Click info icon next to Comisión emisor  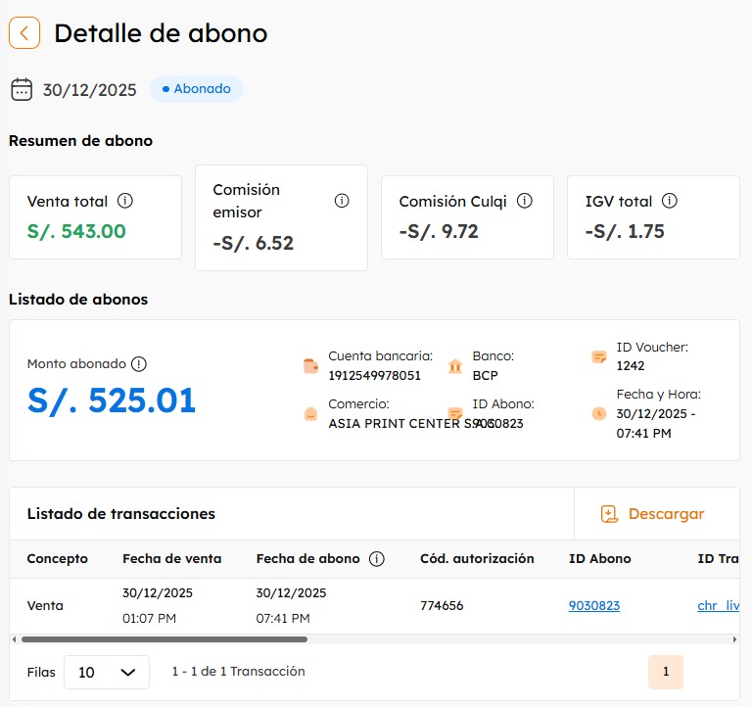click(x=342, y=201)
